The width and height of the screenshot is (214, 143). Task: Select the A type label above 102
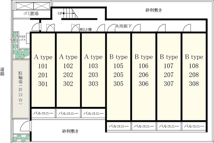pos(68,57)
